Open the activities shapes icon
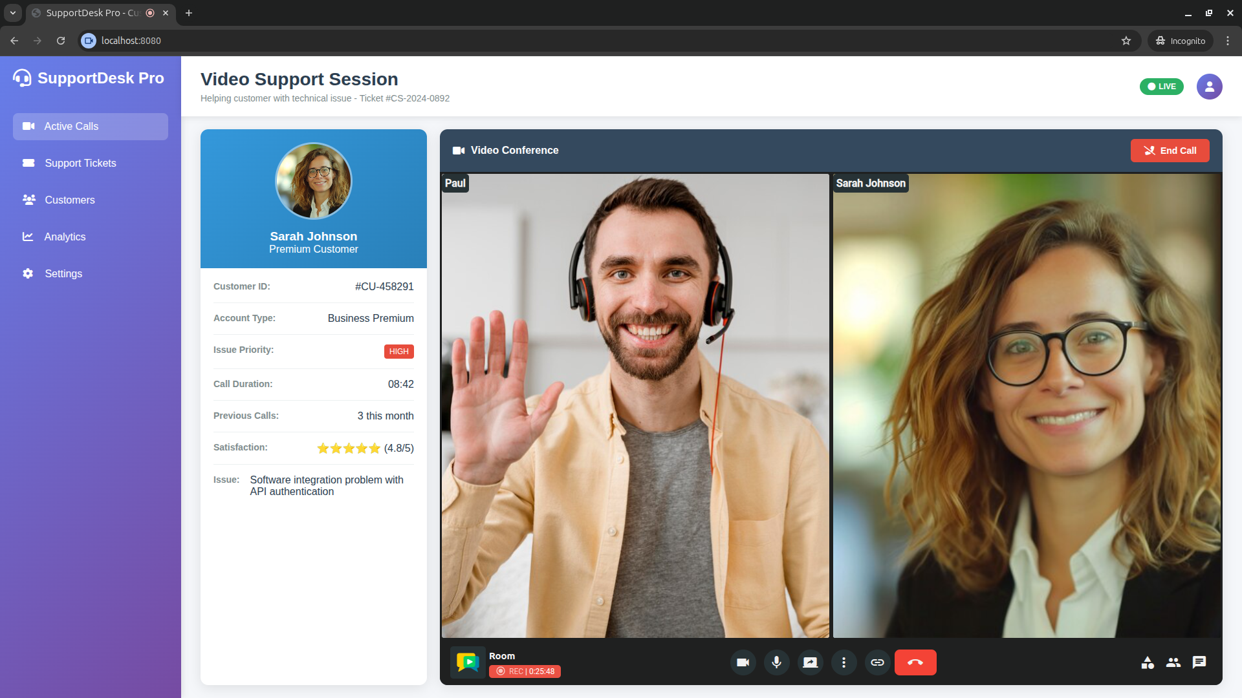The image size is (1242, 698). coord(1148,662)
